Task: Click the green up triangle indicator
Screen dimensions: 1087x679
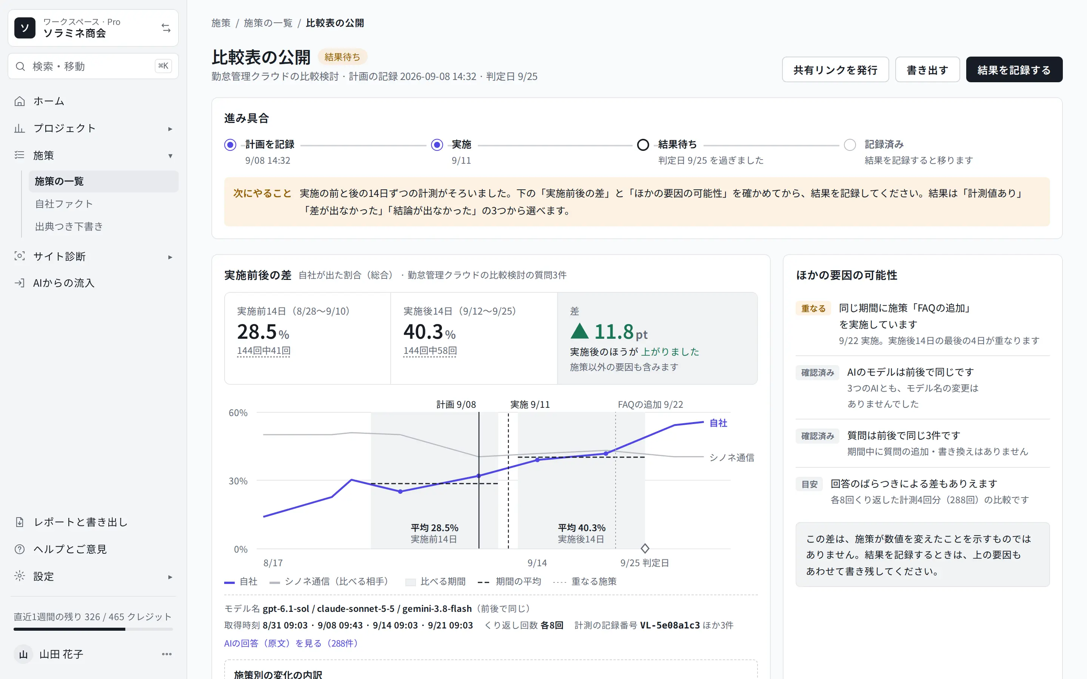Action: pyautogui.click(x=579, y=331)
